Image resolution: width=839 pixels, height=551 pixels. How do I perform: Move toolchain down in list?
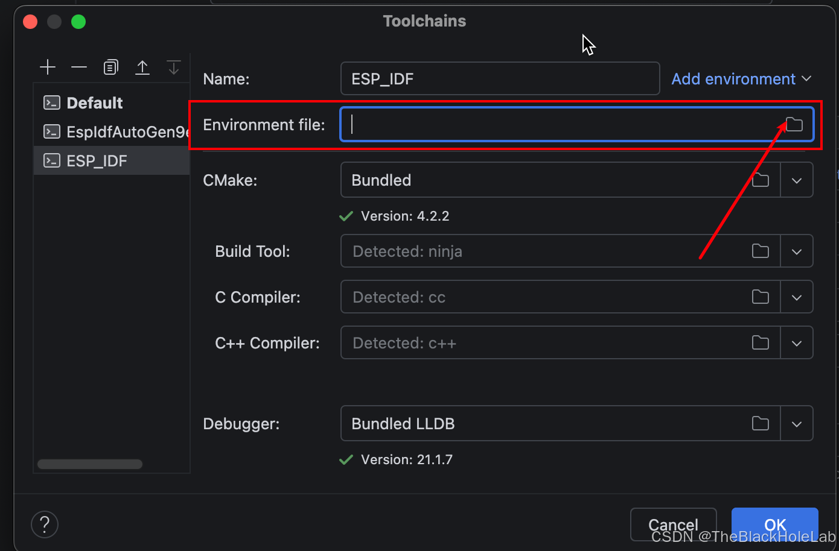(x=174, y=67)
